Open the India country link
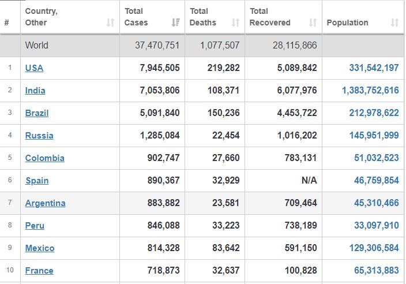 [x=35, y=91]
